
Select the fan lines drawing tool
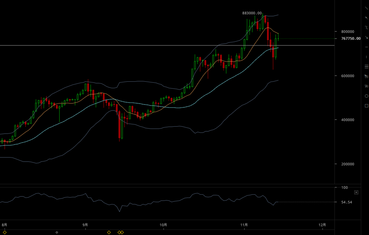[x=366, y=76]
